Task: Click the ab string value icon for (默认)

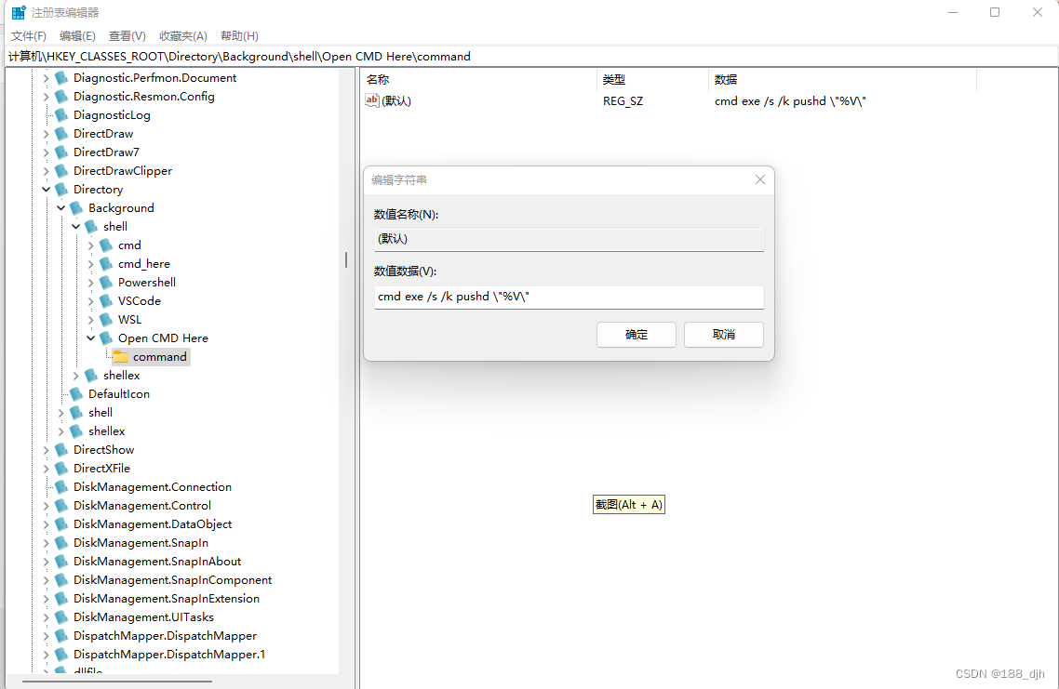Action: coord(372,100)
